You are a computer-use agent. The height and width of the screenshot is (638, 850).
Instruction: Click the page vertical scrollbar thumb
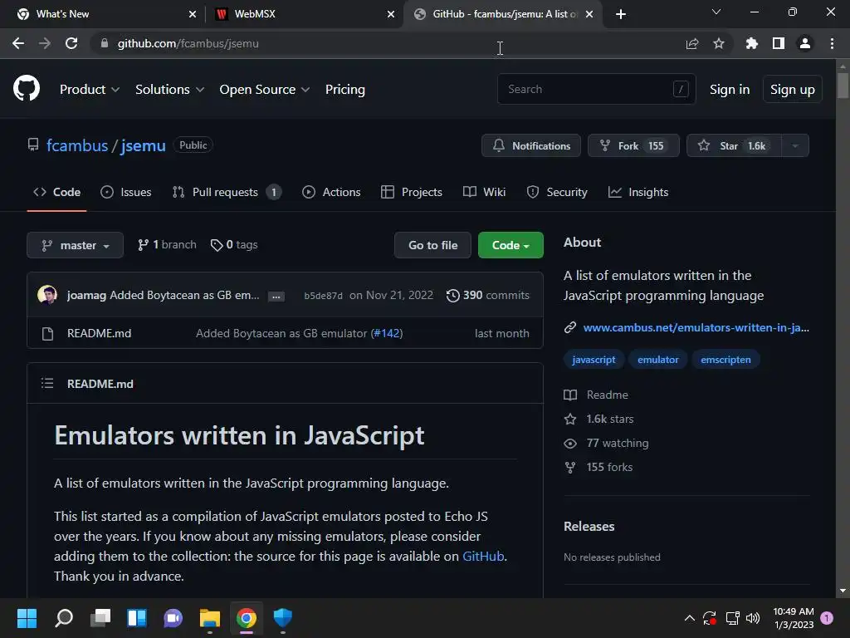pyautogui.click(x=843, y=85)
